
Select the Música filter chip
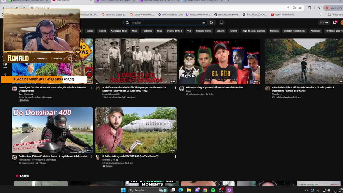coord(90,31)
